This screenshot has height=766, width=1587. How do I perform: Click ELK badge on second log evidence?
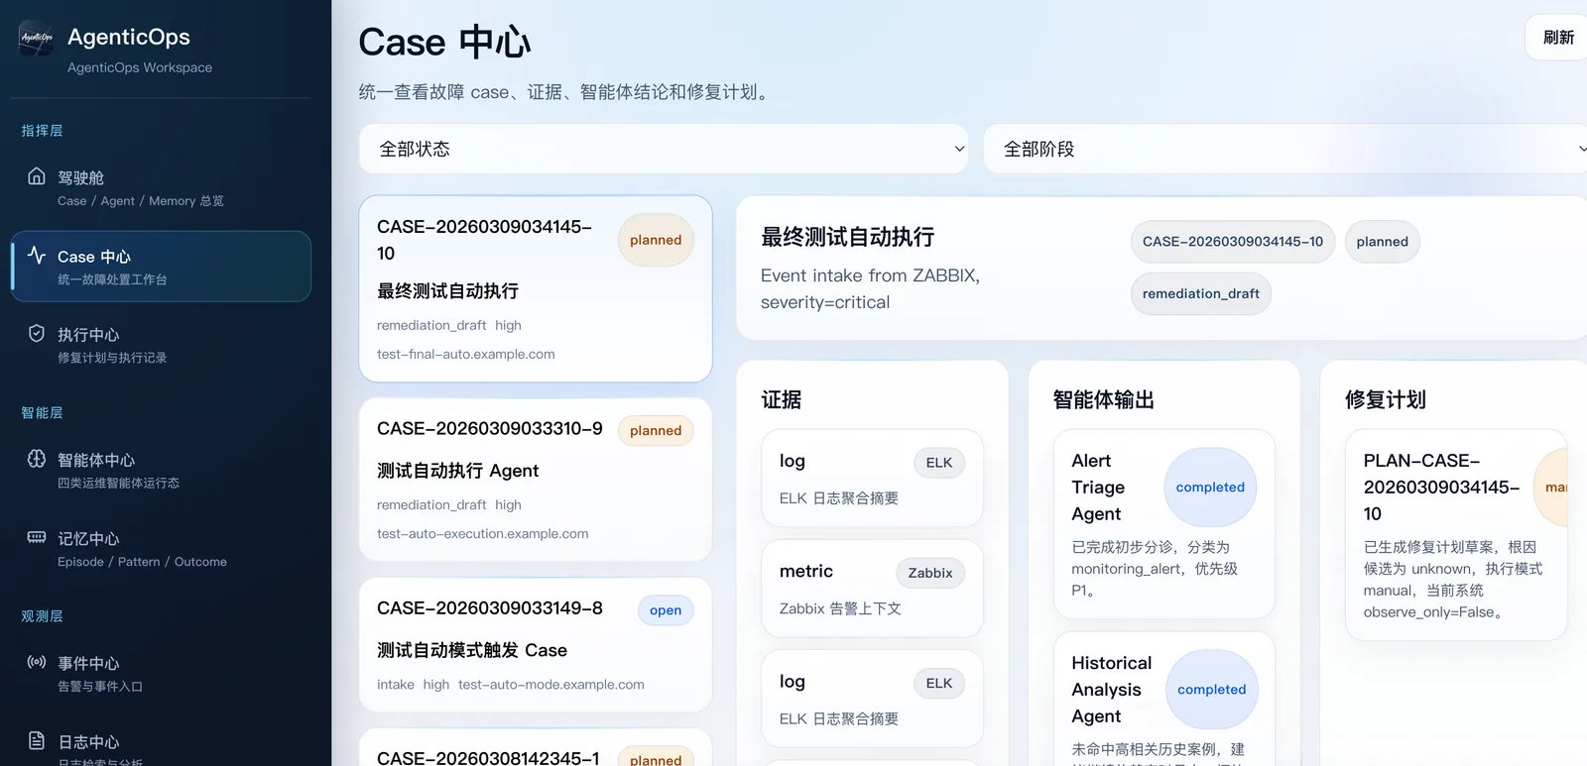[x=939, y=683]
